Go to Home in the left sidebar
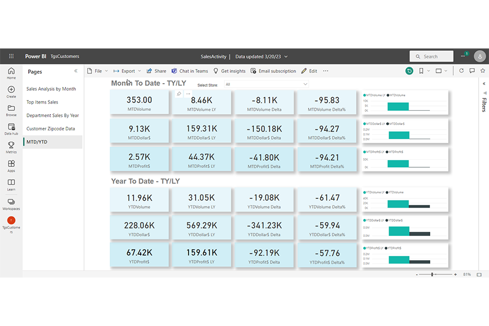Image resolution: width=489 pixels, height=326 pixels. (11, 73)
